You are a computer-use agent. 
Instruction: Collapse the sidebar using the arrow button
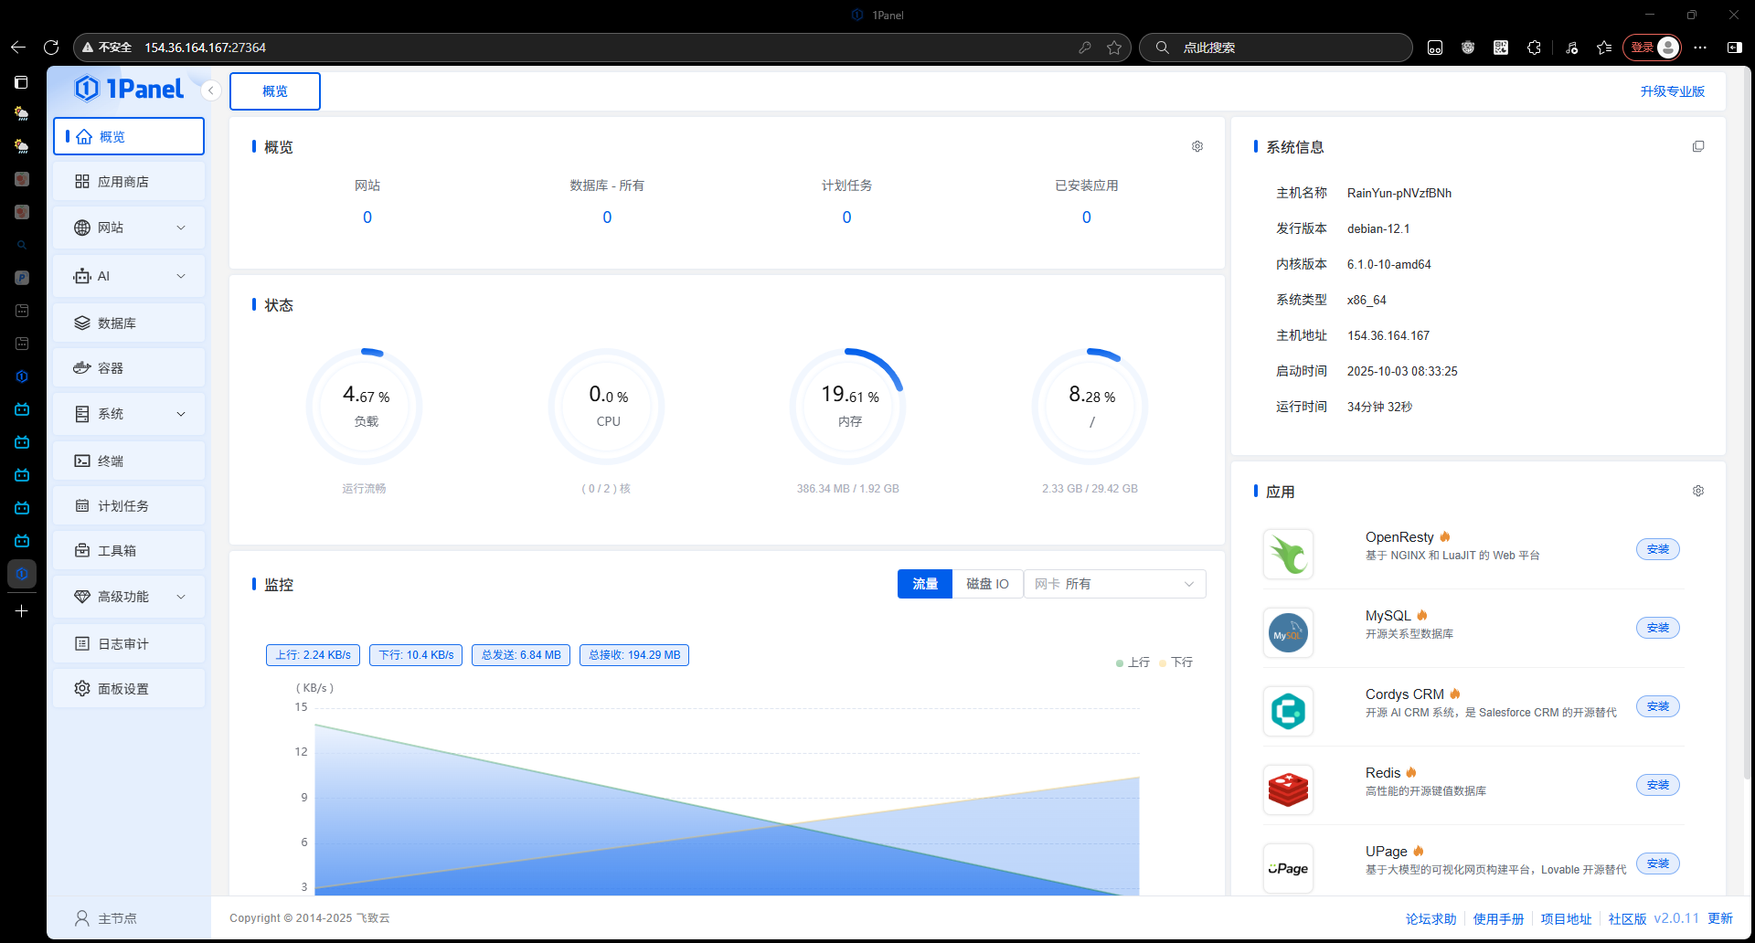coord(211,90)
